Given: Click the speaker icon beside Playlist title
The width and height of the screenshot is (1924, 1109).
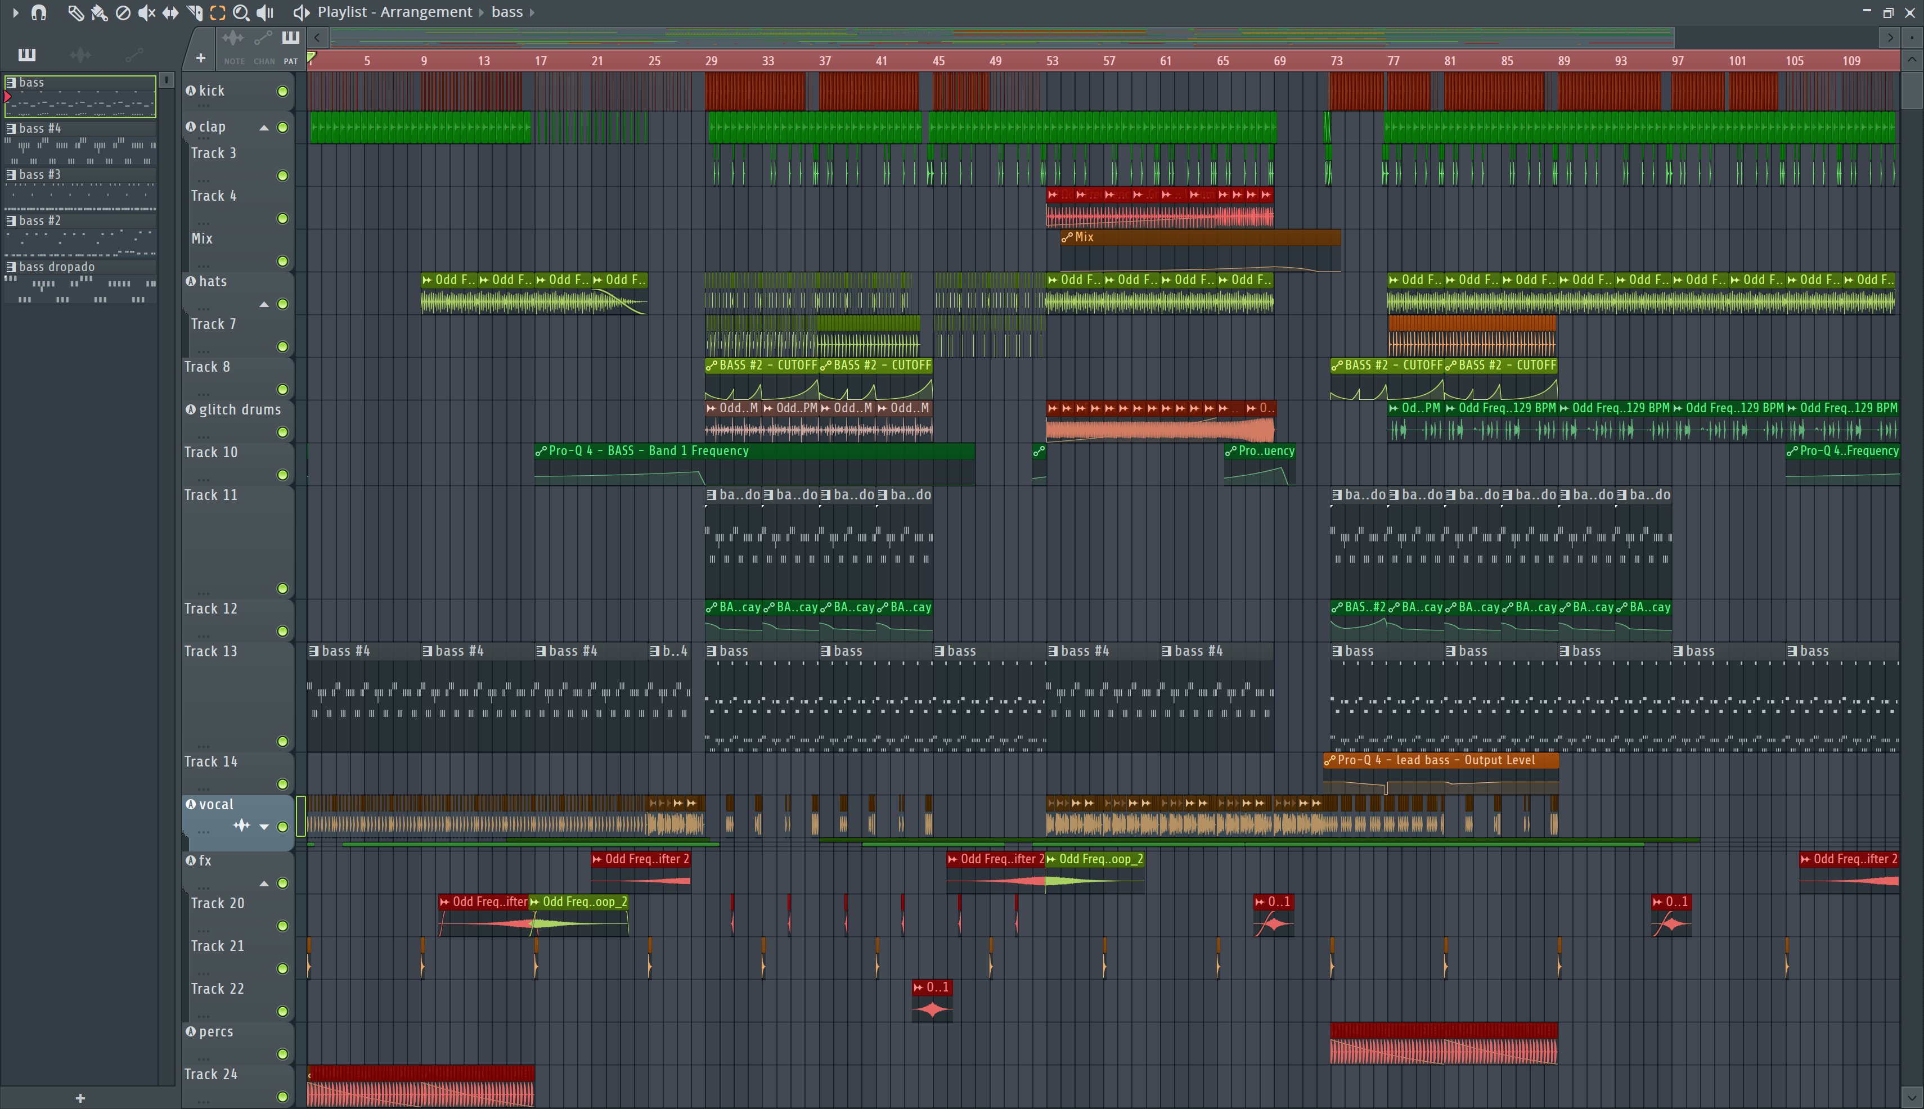Looking at the screenshot, I should coord(301,12).
